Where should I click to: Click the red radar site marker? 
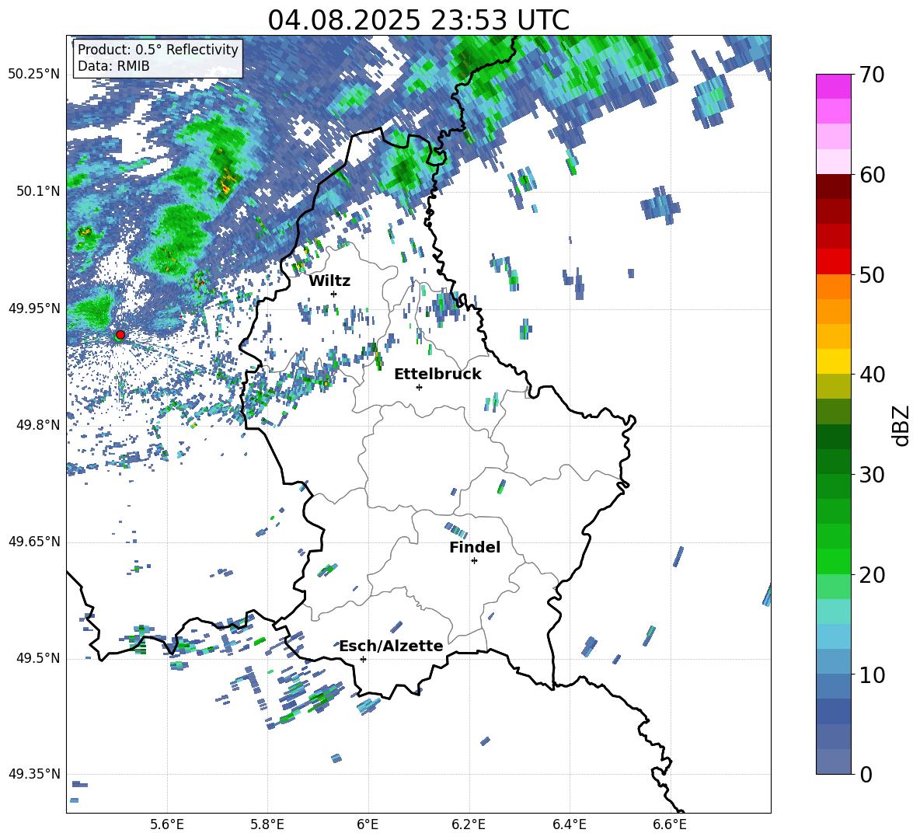pyautogui.click(x=120, y=335)
